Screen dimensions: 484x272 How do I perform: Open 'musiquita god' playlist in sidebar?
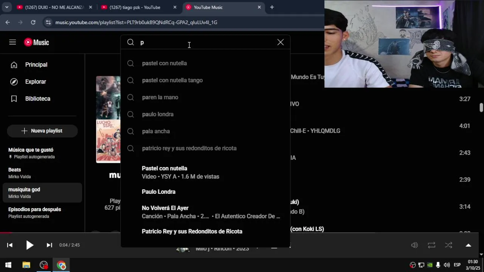(42, 193)
